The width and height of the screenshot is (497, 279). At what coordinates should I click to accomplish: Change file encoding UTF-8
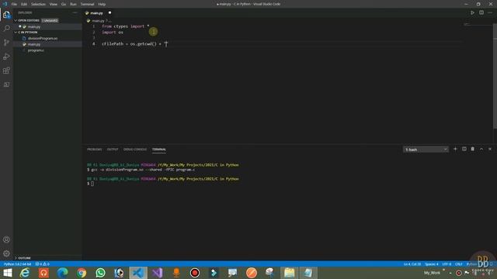[447, 263]
